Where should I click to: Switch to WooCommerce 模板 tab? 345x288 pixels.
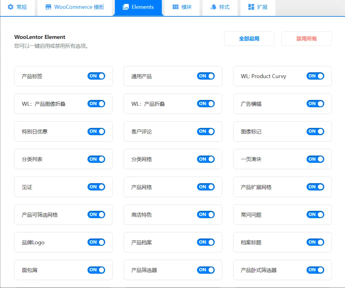(x=75, y=8)
